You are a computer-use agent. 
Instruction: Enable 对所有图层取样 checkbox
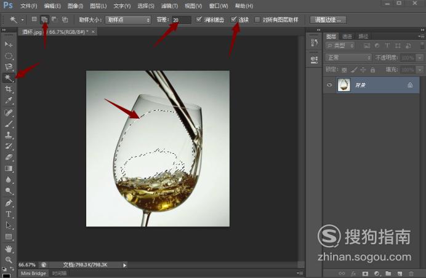pos(257,20)
